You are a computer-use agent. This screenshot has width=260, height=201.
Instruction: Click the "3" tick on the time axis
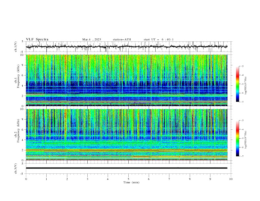pyautogui.click(x=87, y=179)
